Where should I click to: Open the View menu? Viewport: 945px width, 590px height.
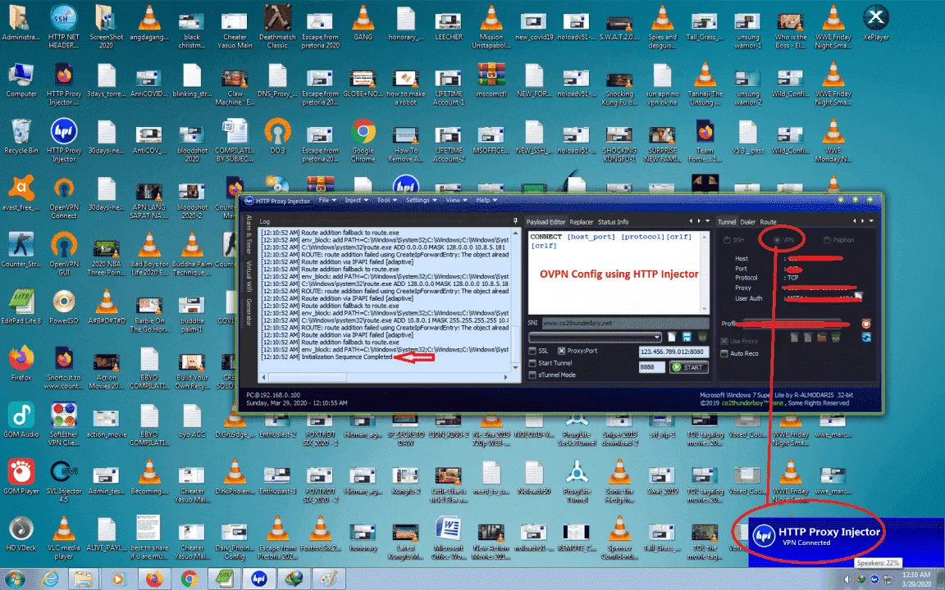[x=455, y=201]
